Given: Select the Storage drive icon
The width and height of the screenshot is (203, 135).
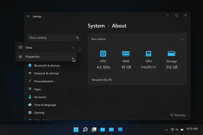Looking at the screenshot, I should pyautogui.click(x=171, y=53).
